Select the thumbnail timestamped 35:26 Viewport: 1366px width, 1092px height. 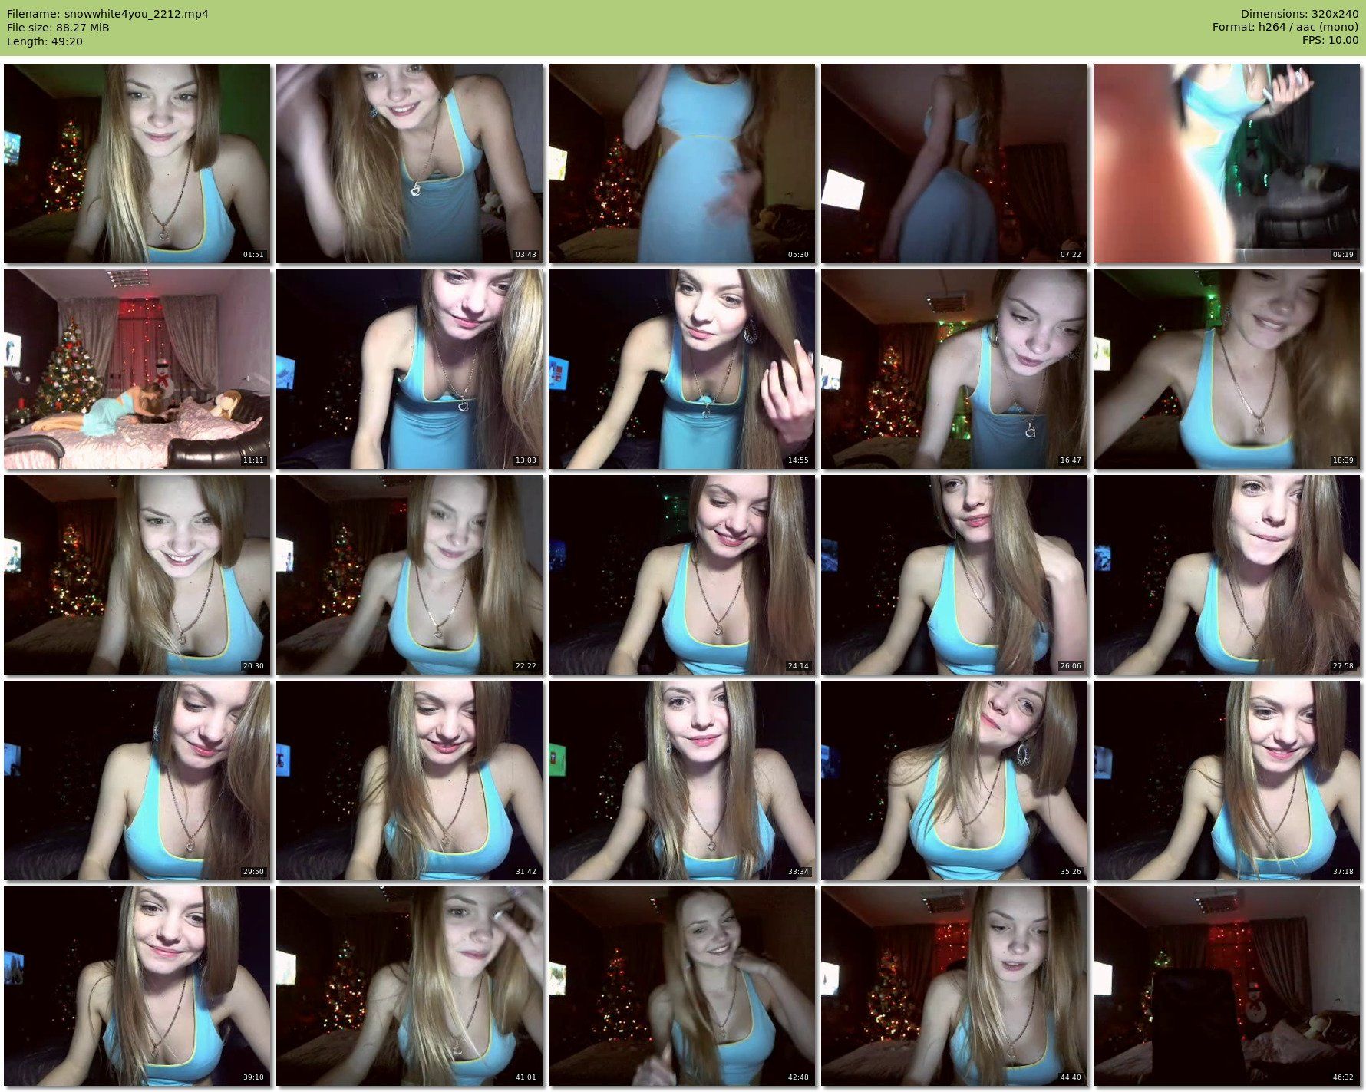[x=954, y=780]
